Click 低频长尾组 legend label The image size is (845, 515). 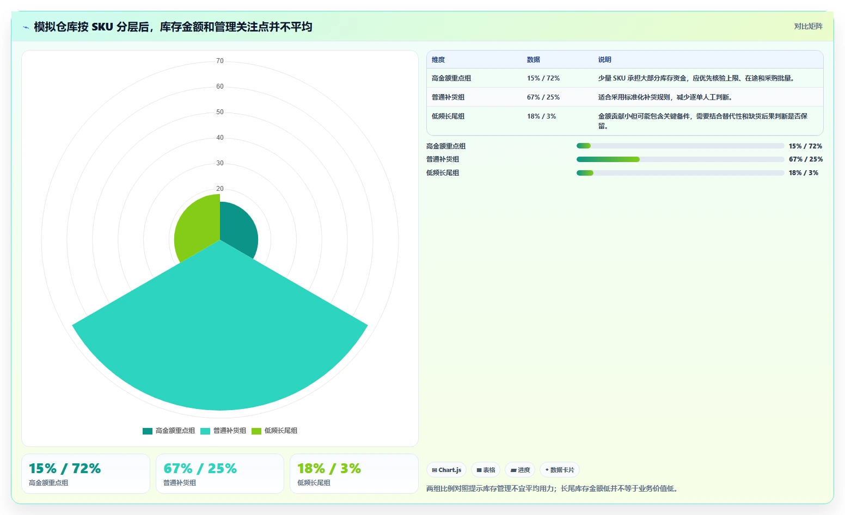click(x=281, y=431)
